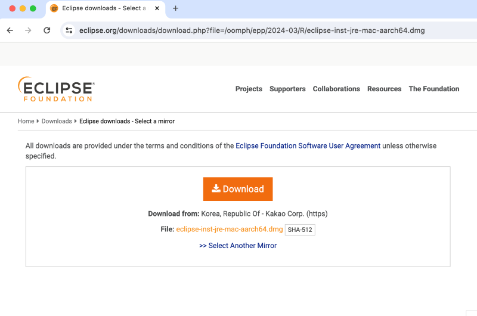Close the Eclipse downloads tab

(x=157, y=8)
